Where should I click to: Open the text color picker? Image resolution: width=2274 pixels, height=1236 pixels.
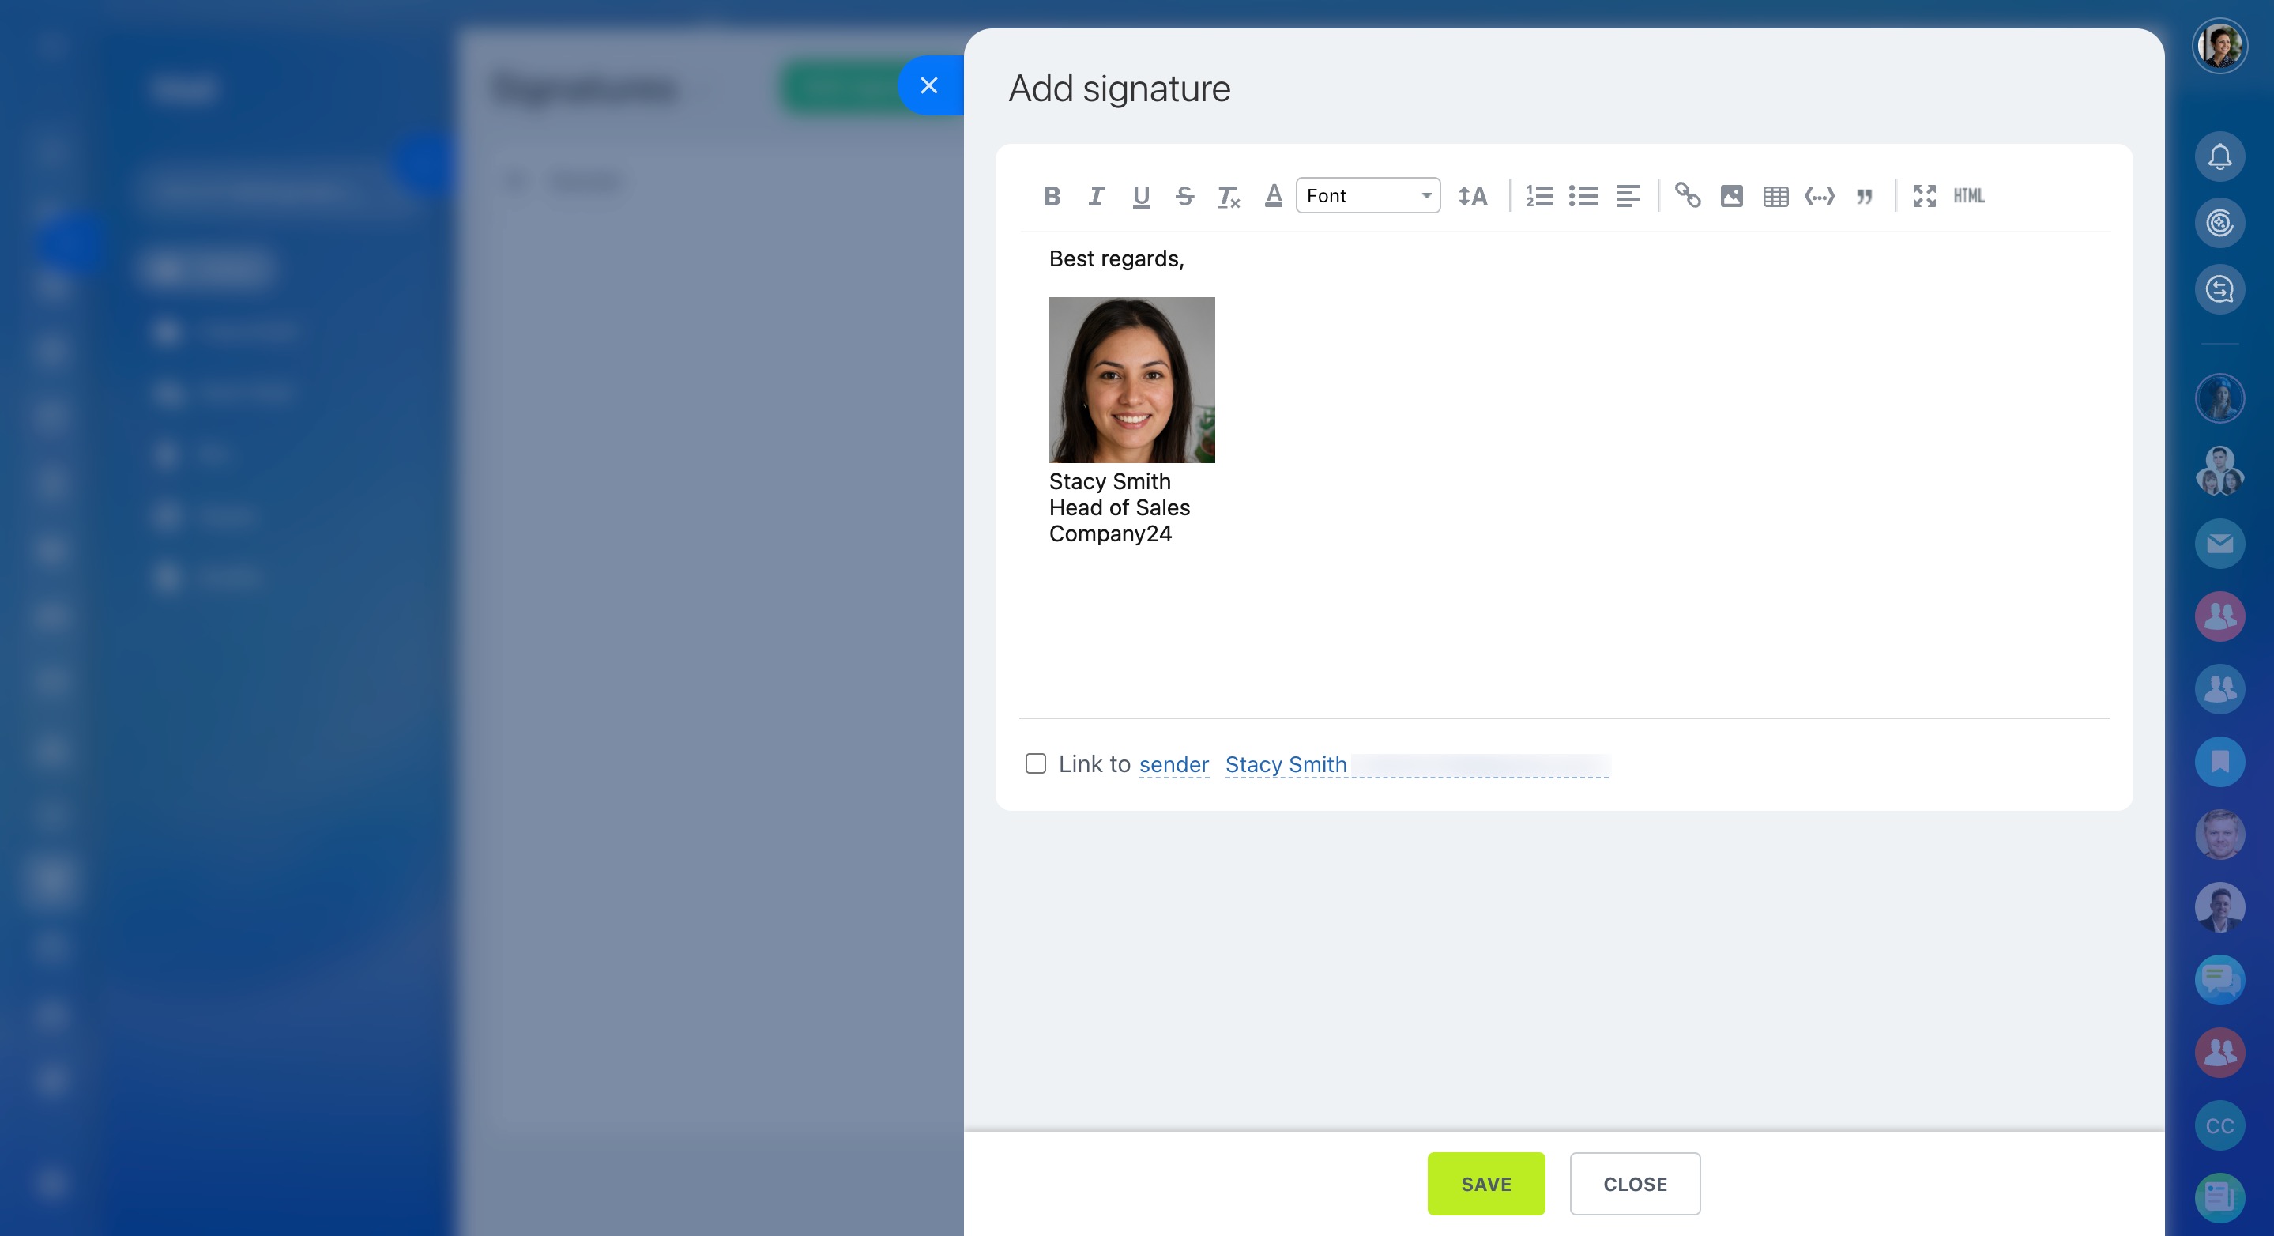(1273, 196)
